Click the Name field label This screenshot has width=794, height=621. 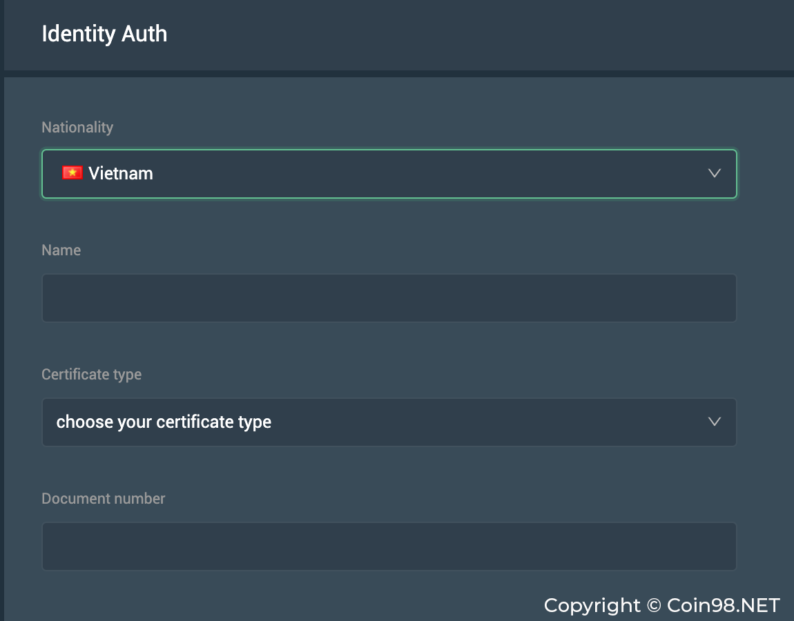pos(61,250)
